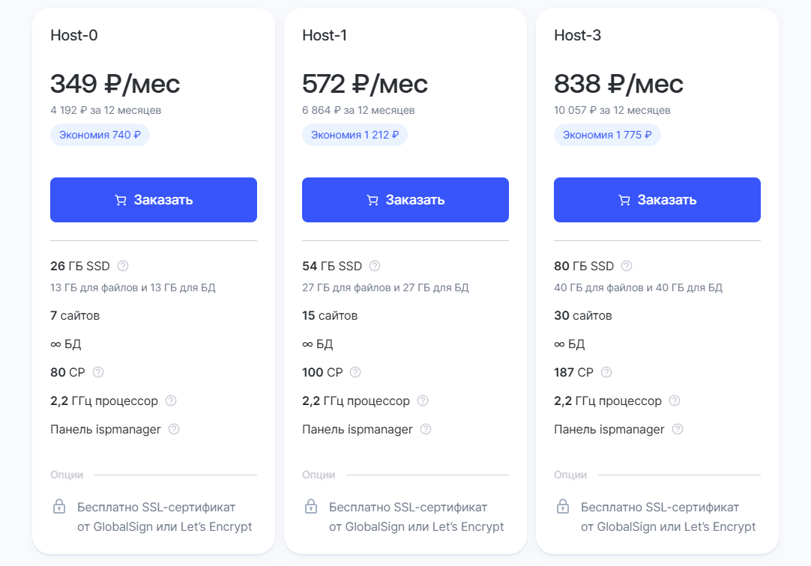Click lock icon in Host-0 SSL option

click(x=59, y=507)
